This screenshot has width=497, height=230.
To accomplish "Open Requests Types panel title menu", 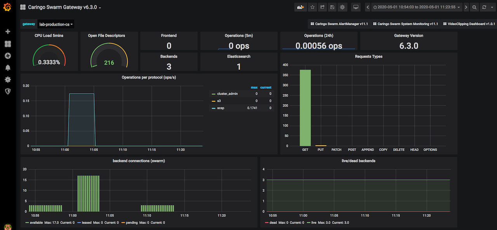I will point(368,57).
